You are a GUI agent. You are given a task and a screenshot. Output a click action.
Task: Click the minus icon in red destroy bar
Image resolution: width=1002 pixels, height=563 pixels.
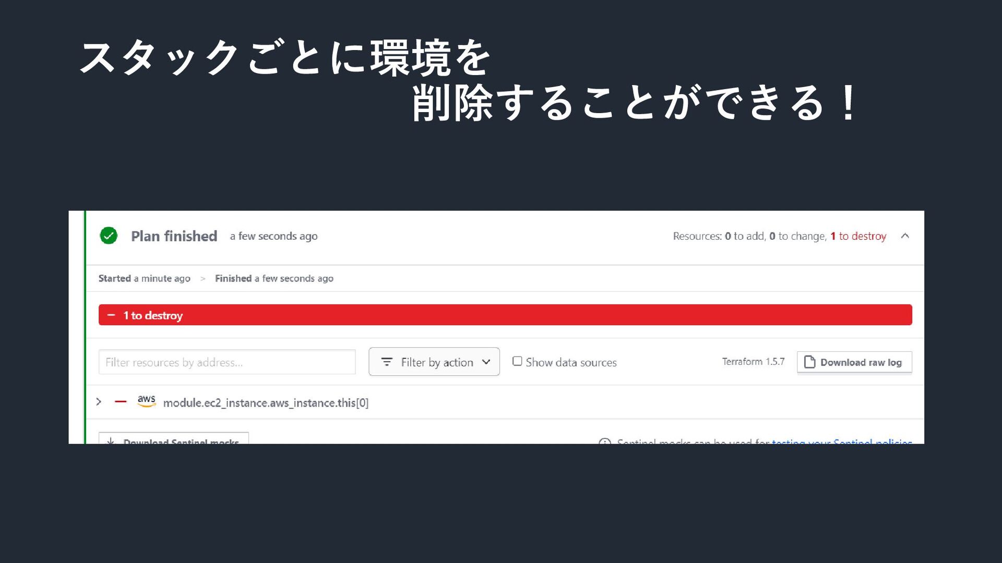click(111, 315)
